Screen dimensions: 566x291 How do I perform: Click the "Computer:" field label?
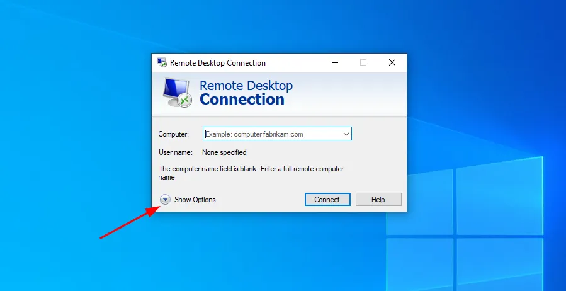click(x=173, y=134)
